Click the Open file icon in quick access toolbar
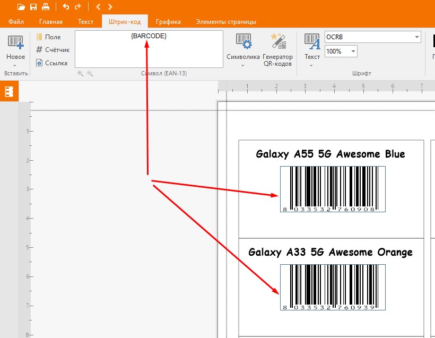Image resolution: width=435 pixels, height=338 pixels. pos(21,7)
